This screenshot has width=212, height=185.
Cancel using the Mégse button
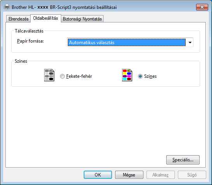[x=129, y=175]
